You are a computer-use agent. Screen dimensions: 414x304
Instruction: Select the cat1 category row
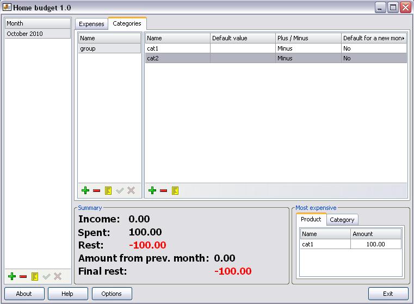[x=177, y=48]
